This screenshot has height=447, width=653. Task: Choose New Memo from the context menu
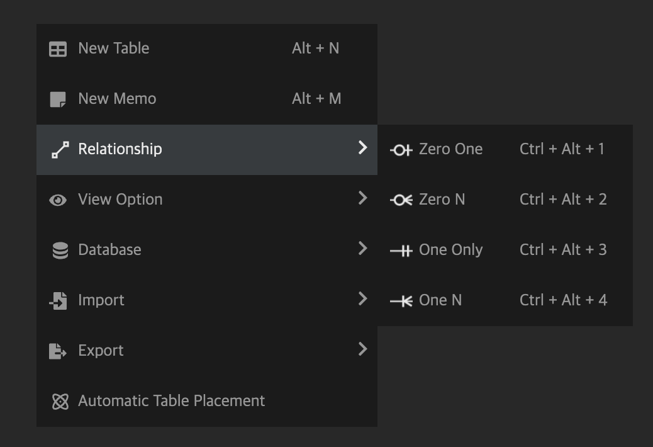click(117, 99)
